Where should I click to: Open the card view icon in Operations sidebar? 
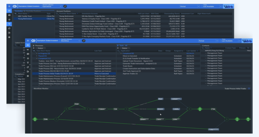coord(9,15)
